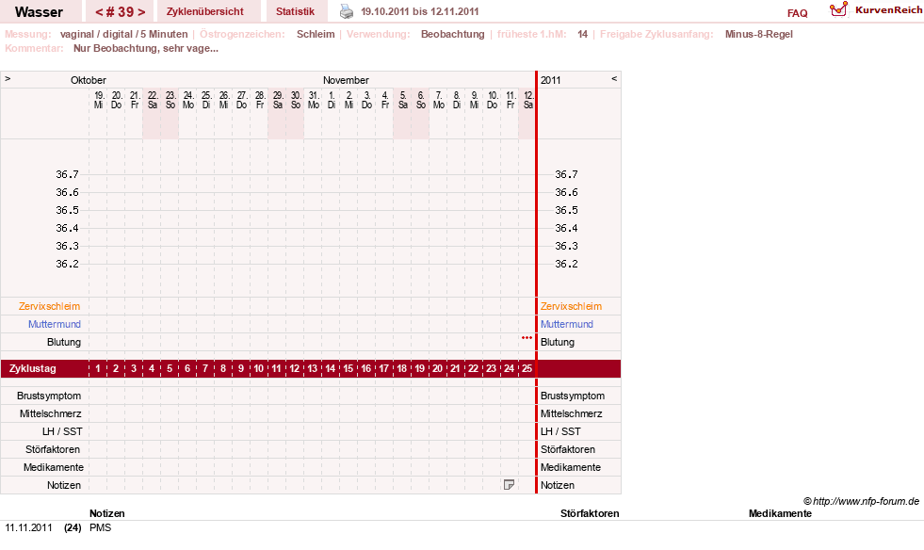Image resolution: width=924 pixels, height=550 pixels.
Task: Click the '1. Di' date column header
Action: 332,100
